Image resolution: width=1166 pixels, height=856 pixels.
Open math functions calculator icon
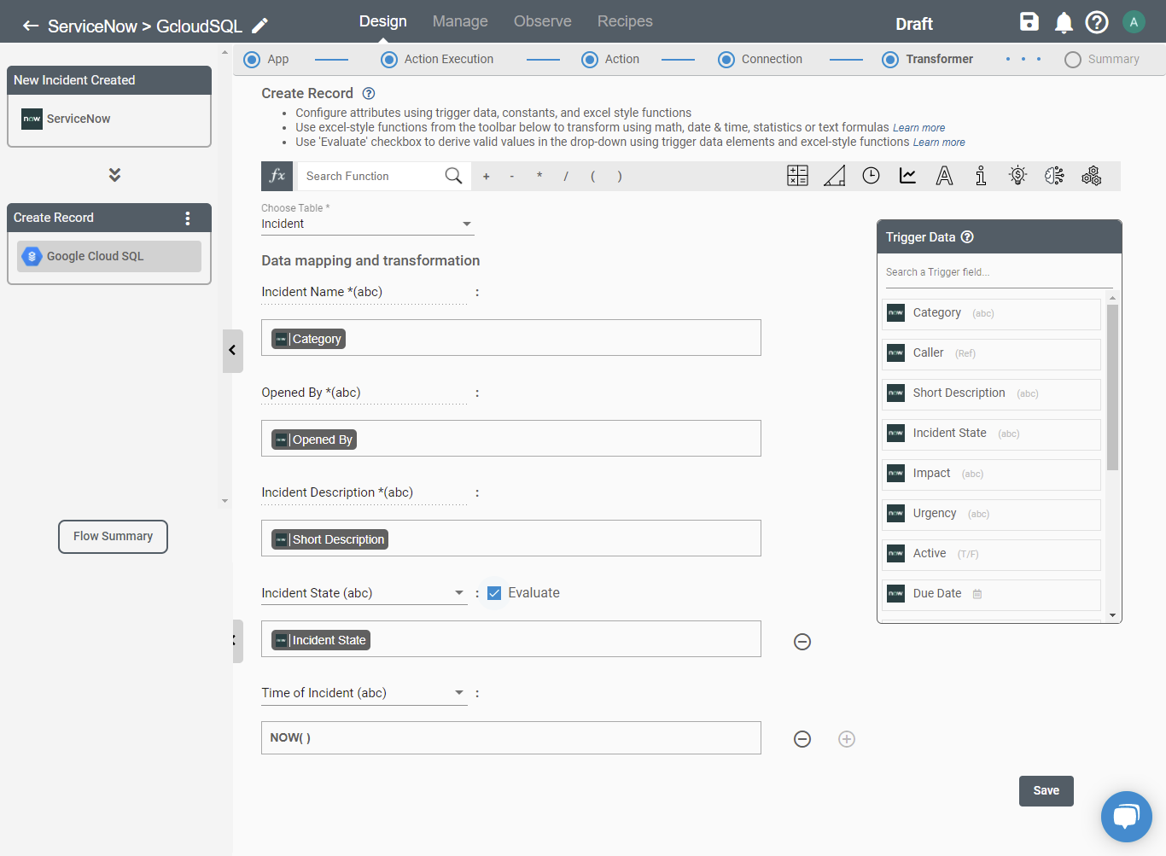pyautogui.click(x=797, y=176)
